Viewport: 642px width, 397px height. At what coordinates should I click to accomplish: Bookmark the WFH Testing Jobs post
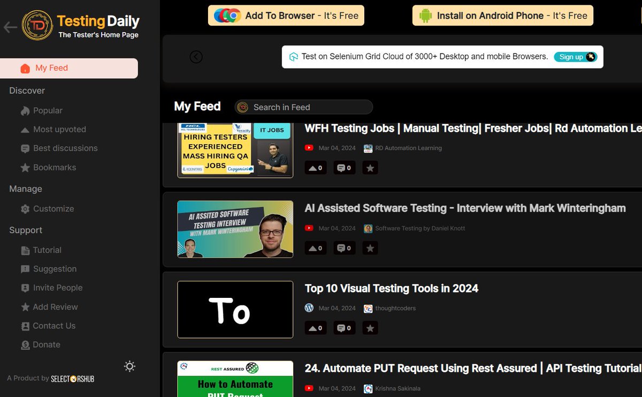pos(370,168)
